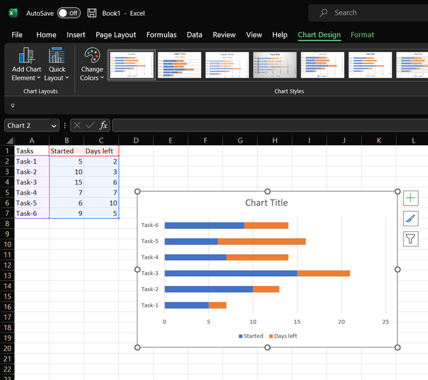Open the Formulas tab
The height and width of the screenshot is (380, 428).
(x=161, y=34)
